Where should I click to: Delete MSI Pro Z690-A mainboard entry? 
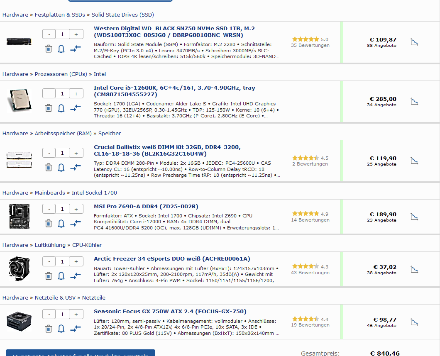(x=49, y=223)
